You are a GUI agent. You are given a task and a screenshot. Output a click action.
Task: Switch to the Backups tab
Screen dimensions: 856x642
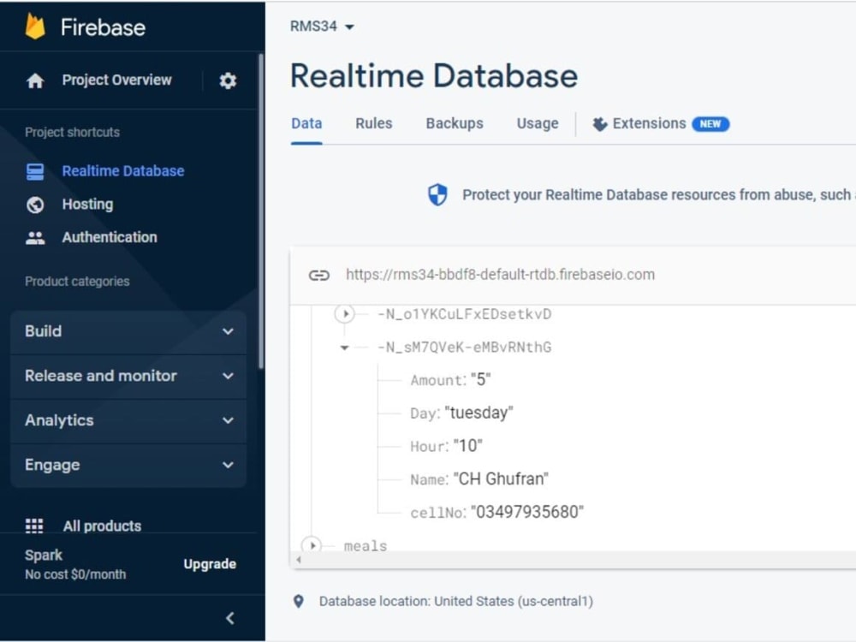(x=455, y=123)
